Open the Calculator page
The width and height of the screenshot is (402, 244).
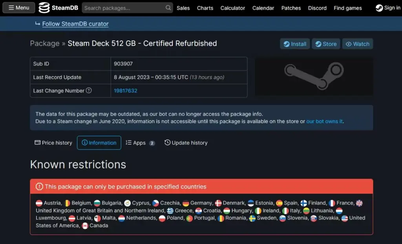coord(232,8)
